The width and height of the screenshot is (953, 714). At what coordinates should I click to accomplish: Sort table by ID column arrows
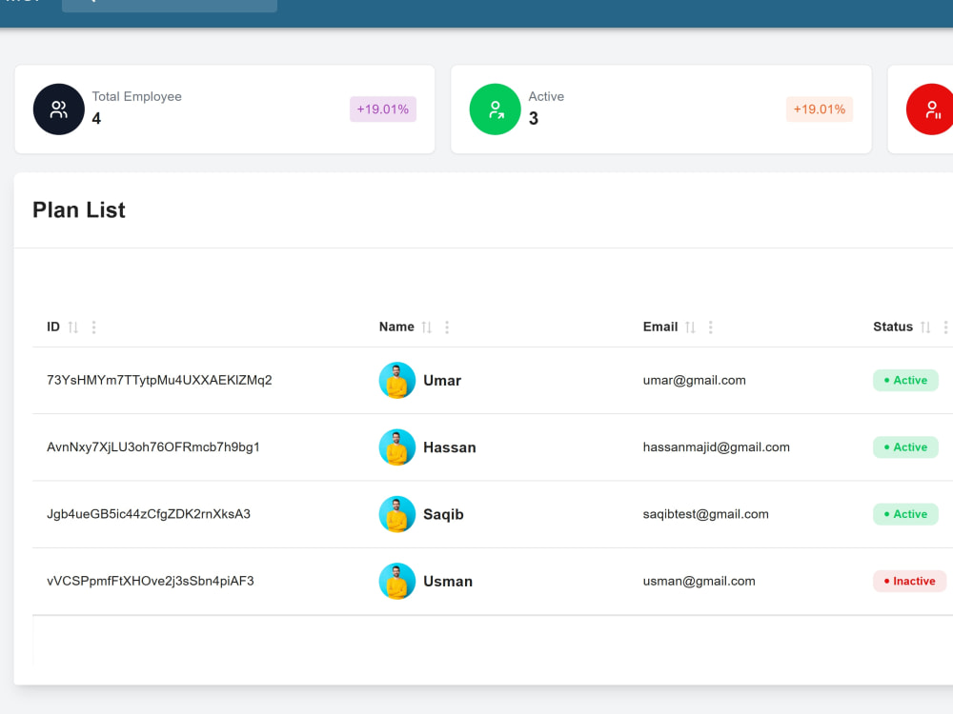73,327
